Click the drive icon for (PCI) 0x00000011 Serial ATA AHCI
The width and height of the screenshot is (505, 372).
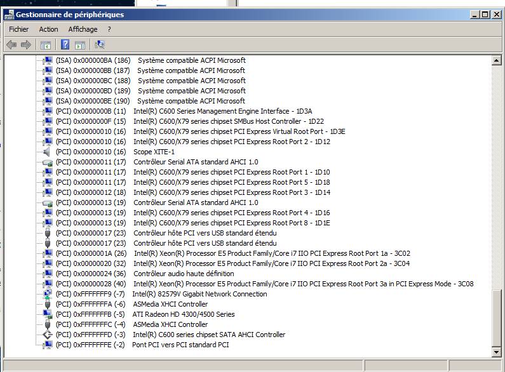pos(48,162)
